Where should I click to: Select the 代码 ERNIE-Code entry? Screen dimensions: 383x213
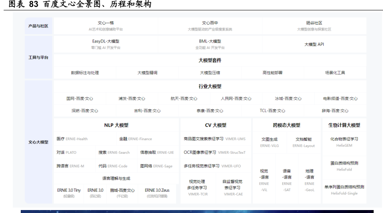click(x=116, y=166)
